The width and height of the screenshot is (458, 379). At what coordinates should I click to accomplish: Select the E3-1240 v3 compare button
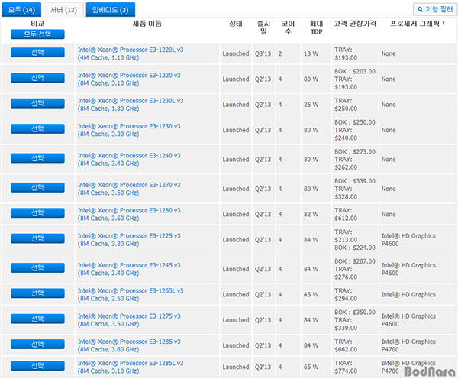[37, 158]
